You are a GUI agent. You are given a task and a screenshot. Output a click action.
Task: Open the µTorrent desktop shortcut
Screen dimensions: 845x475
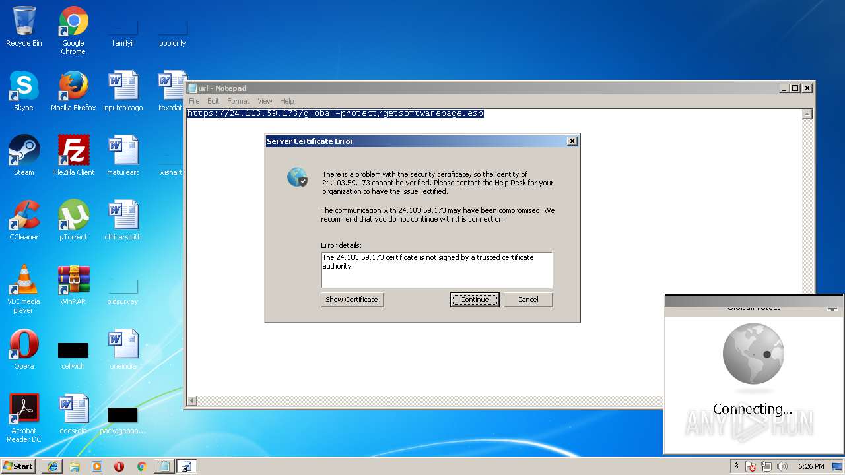(73, 220)
